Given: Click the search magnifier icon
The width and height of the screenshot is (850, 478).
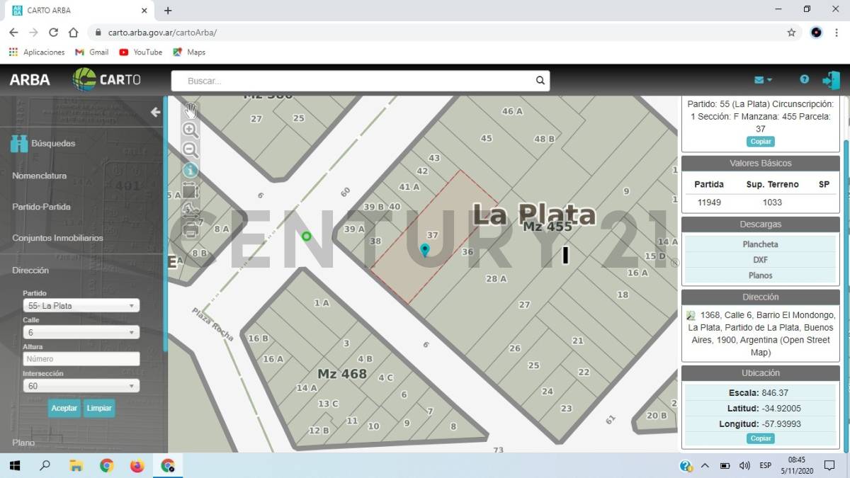Looking at the screenshot, I should click(540, 81).
